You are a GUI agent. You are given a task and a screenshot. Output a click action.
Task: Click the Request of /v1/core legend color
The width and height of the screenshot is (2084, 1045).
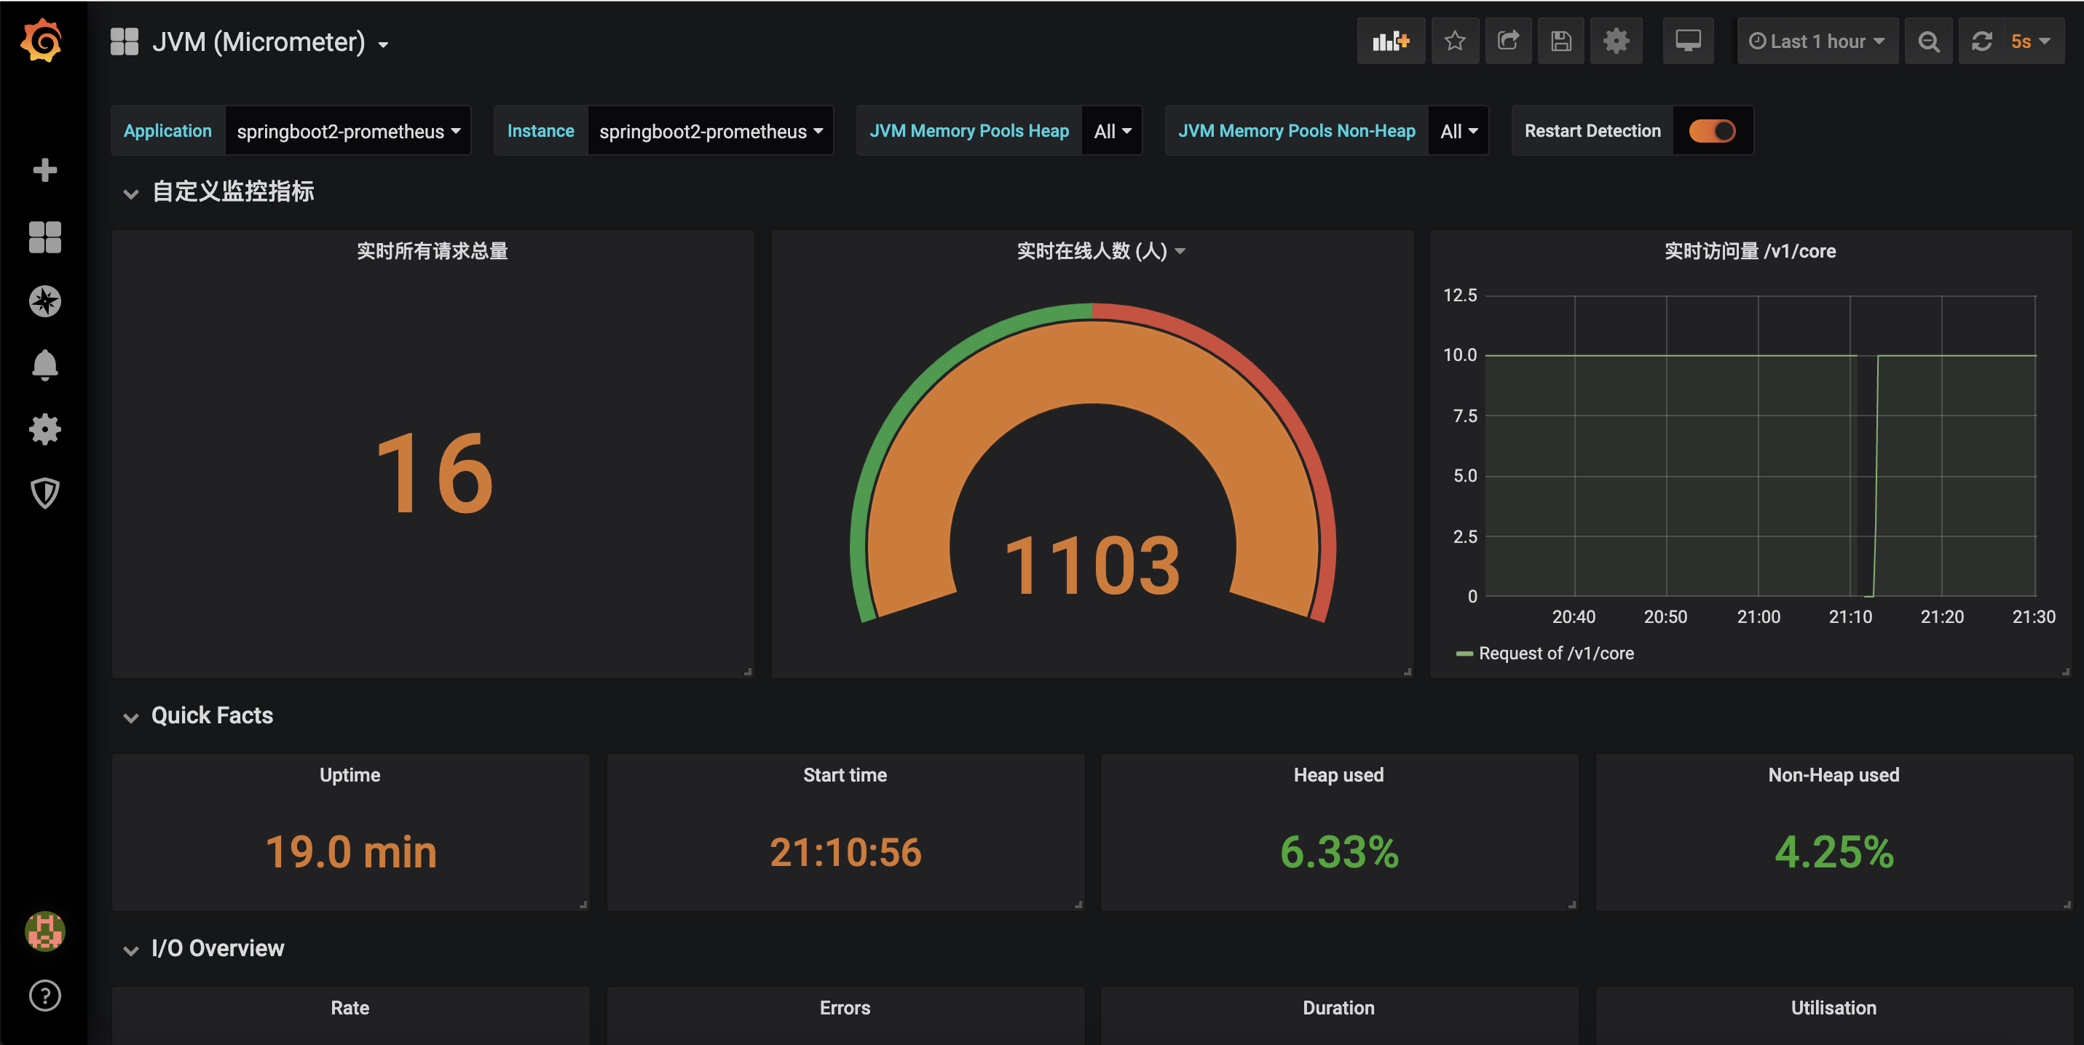click(x=1464, y=653)
